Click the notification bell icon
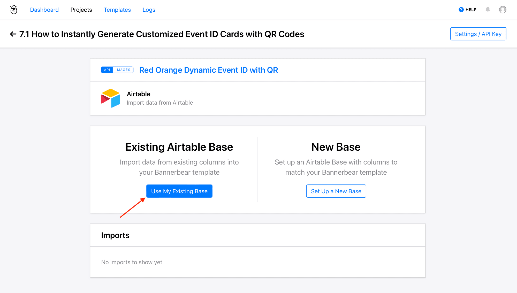 488,10
